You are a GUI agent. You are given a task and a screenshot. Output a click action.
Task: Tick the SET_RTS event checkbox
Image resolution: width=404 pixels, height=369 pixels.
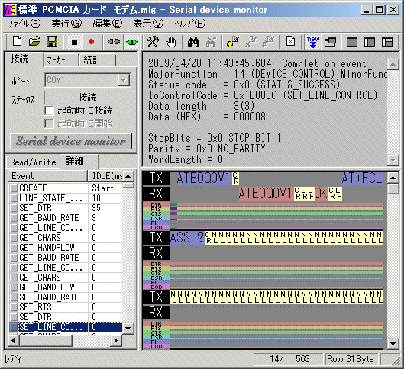(14, 307)
